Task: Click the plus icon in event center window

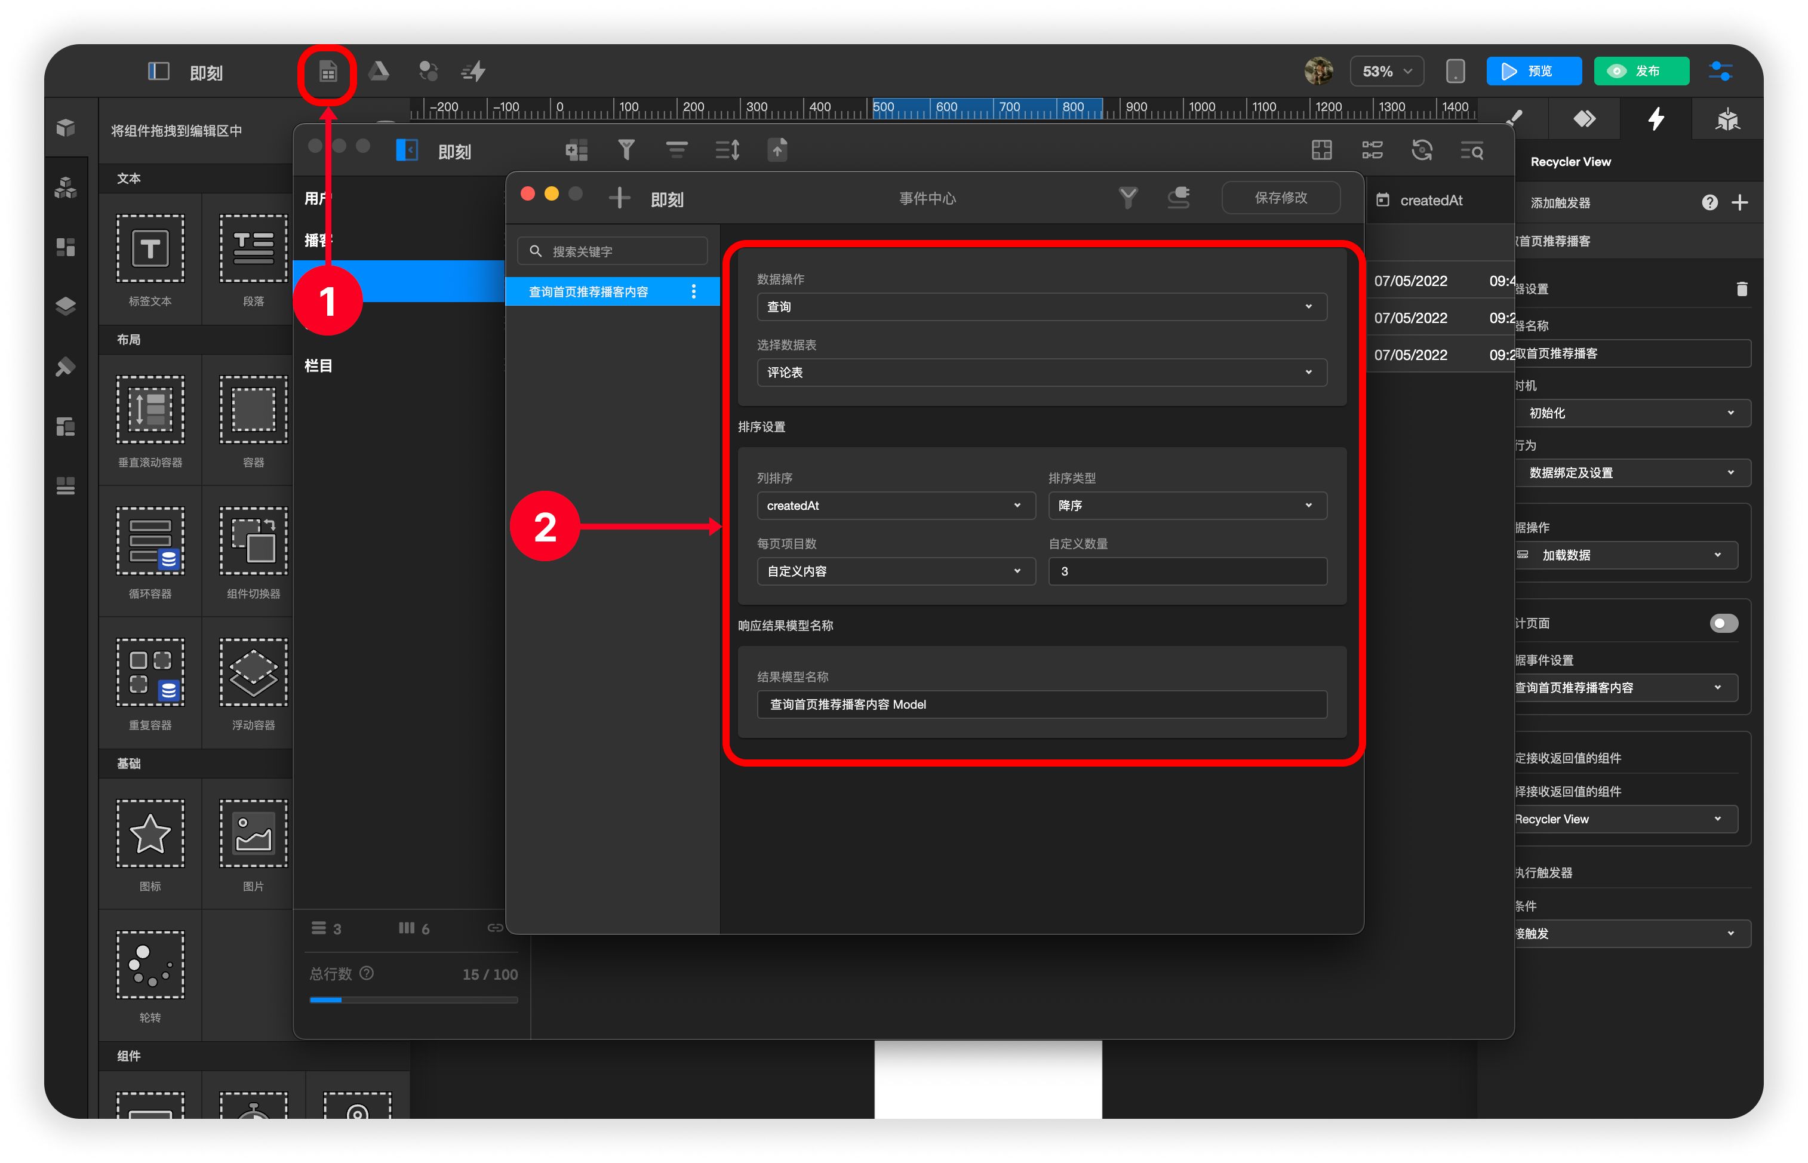Action: 619,198
